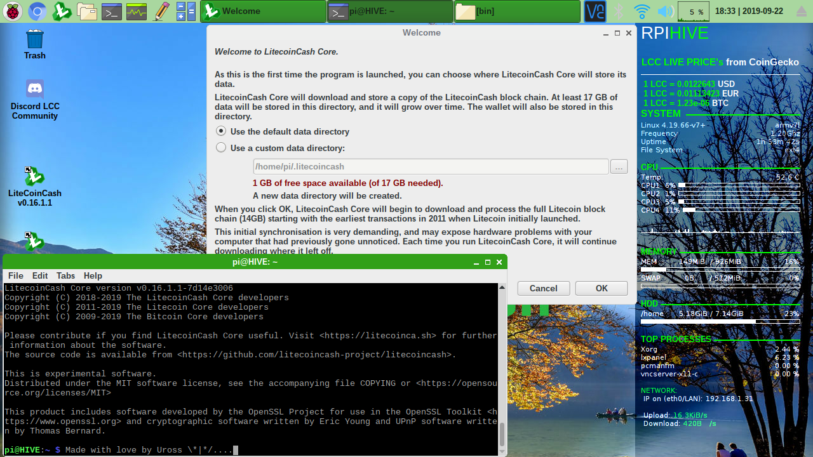Click the '1 LCC = 0.0122643 USD' value
The image size is (813, 457).
689,84
